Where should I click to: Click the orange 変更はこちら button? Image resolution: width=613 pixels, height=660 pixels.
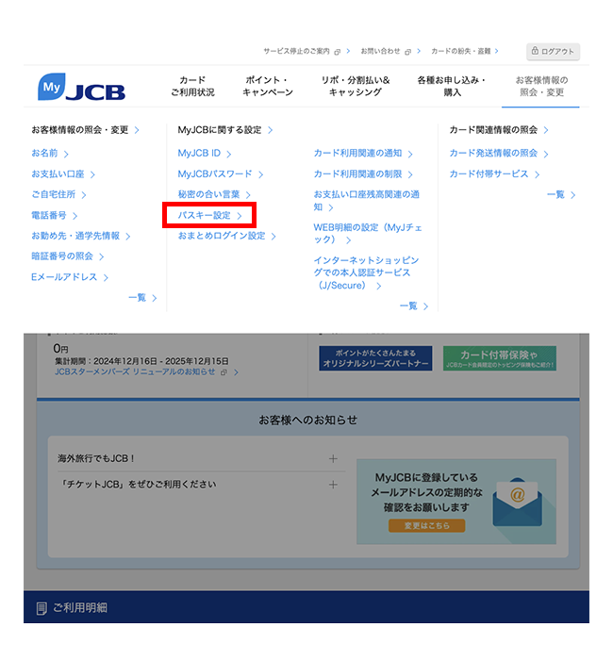click(x=427, y=526)
